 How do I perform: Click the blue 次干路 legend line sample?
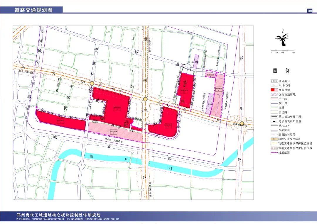tap(274, 103)
